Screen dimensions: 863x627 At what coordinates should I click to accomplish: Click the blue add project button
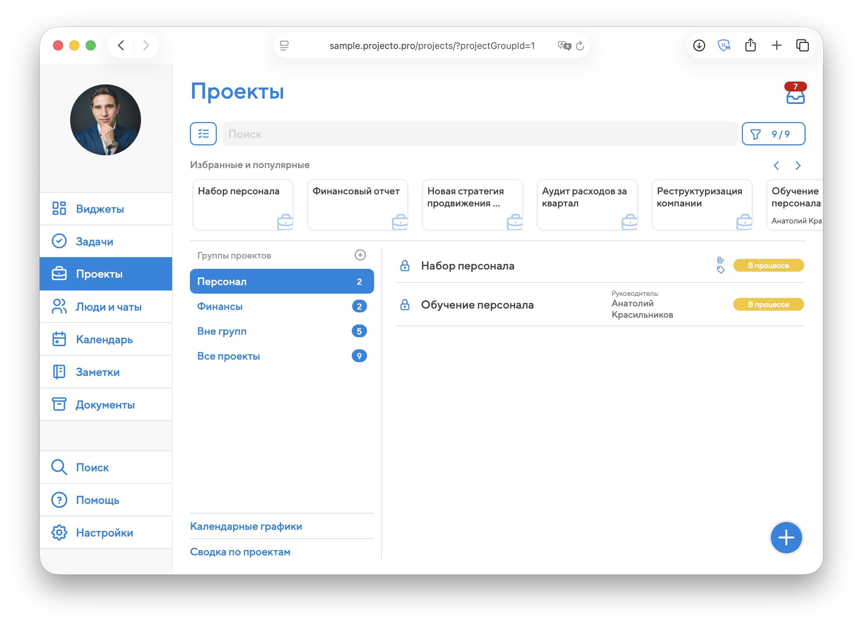coord(786,538)
